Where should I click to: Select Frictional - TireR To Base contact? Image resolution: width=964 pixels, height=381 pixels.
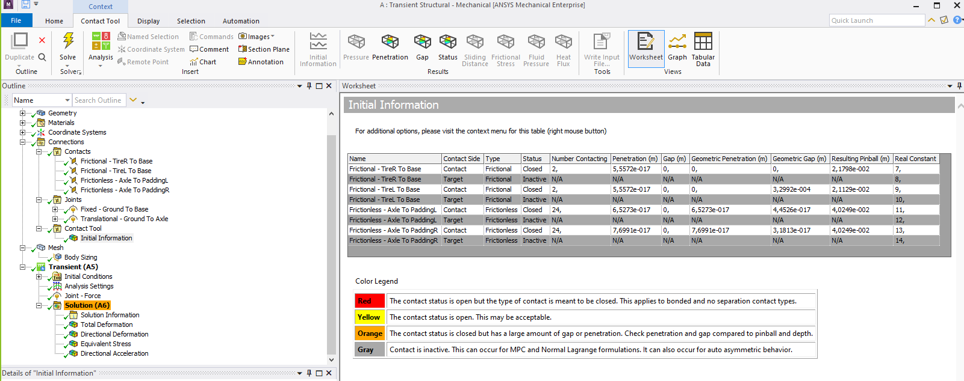[116, 161]
